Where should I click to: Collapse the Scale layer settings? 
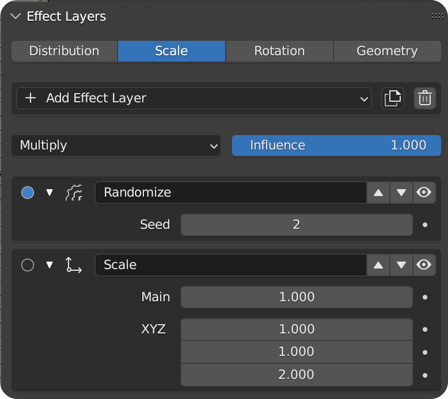pos(50,265)
